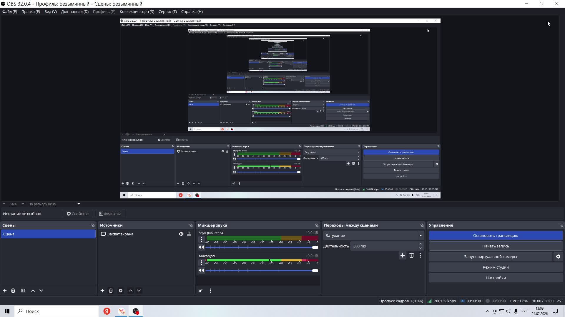Screen dimensions: 565x317
Task: Open the preview scaling По размеру окна dropdown
Action: click(79, 204)
